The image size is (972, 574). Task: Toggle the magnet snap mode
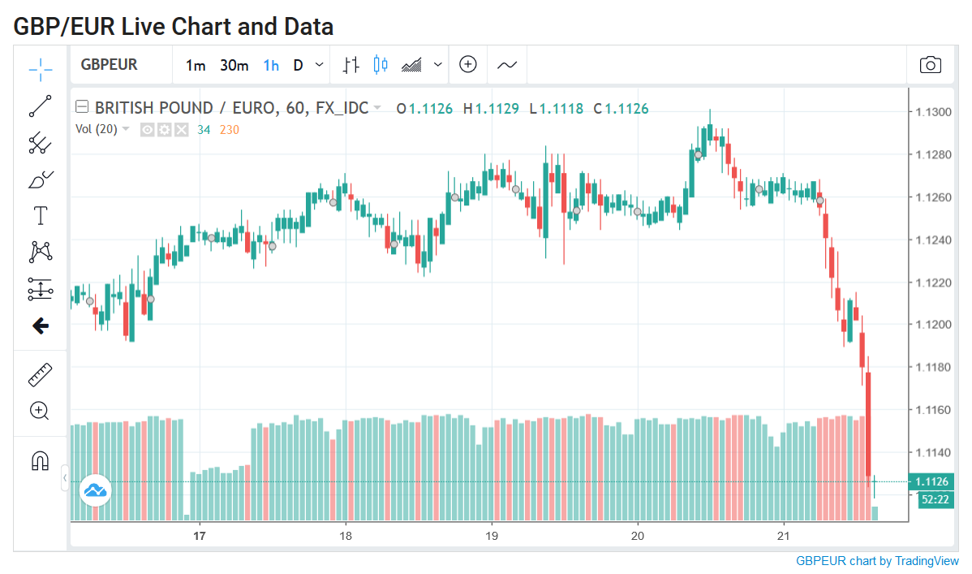[41, 461]
